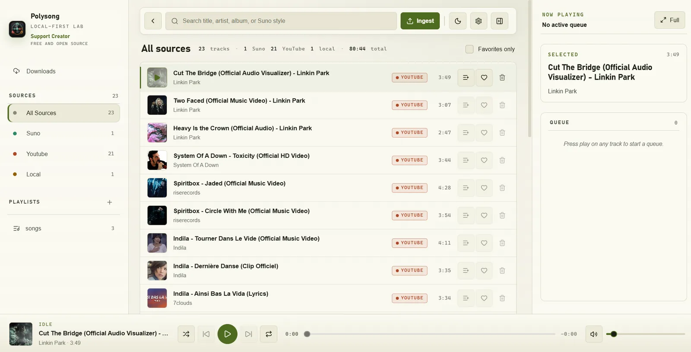Add Two Faced to queue
The image size is (691, 352).
(466, 105)
